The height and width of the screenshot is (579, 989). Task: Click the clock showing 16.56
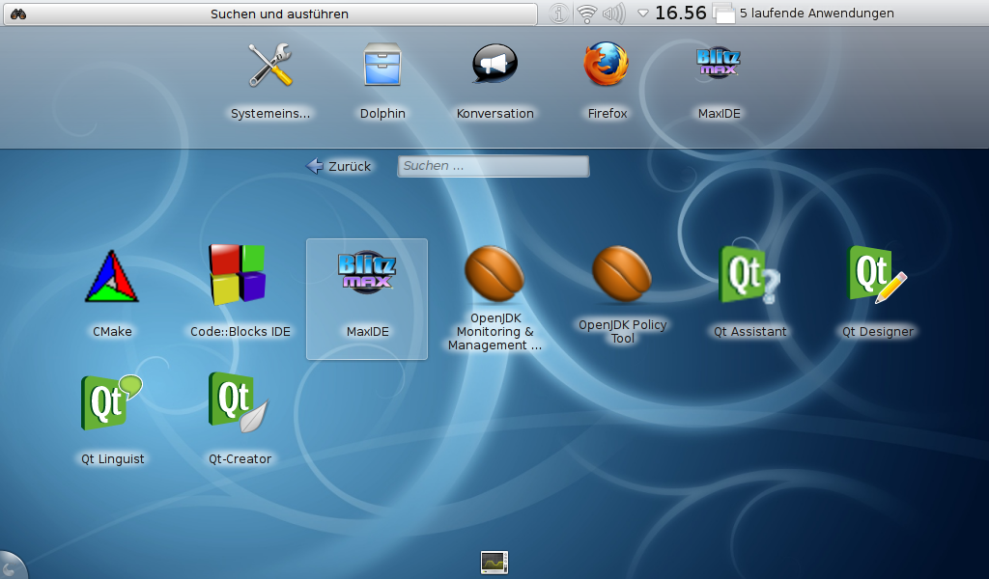coord(681,13)
